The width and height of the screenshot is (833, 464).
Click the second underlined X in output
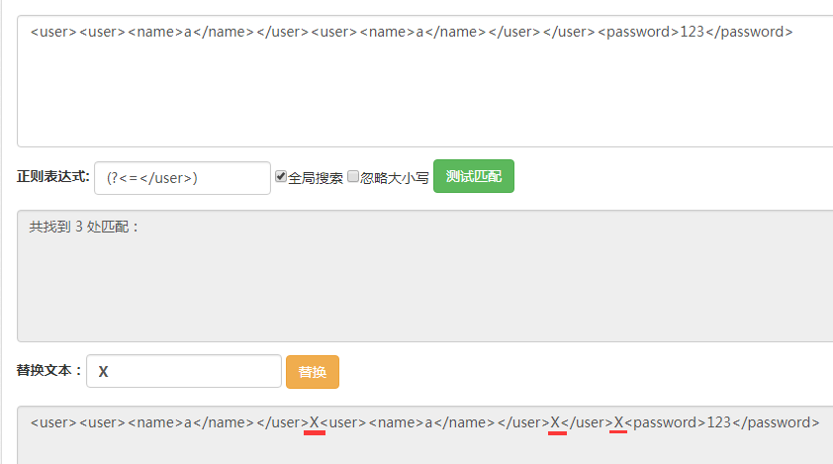click(x=556, y=422)
